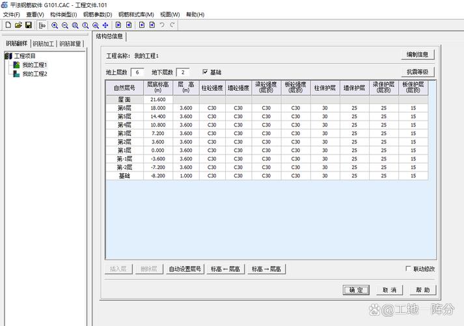Save the project with floppy disk icon
The height and width of the screenshot is (326, 464).
[29, 25]
